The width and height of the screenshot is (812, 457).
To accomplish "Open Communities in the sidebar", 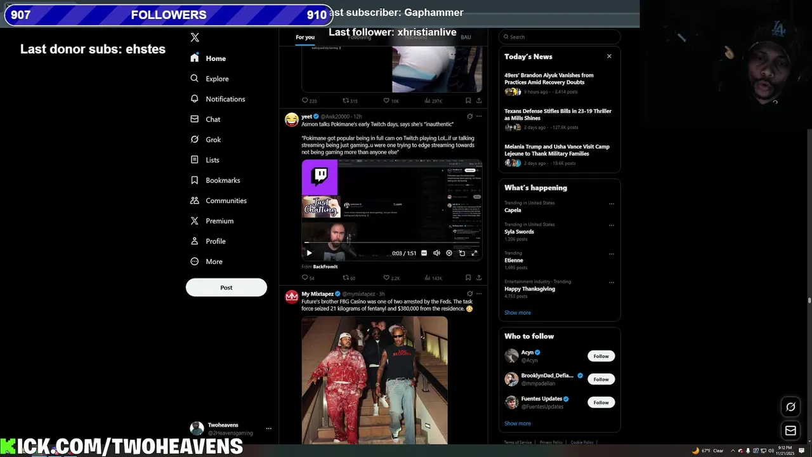I will click(x=218, y=201).
